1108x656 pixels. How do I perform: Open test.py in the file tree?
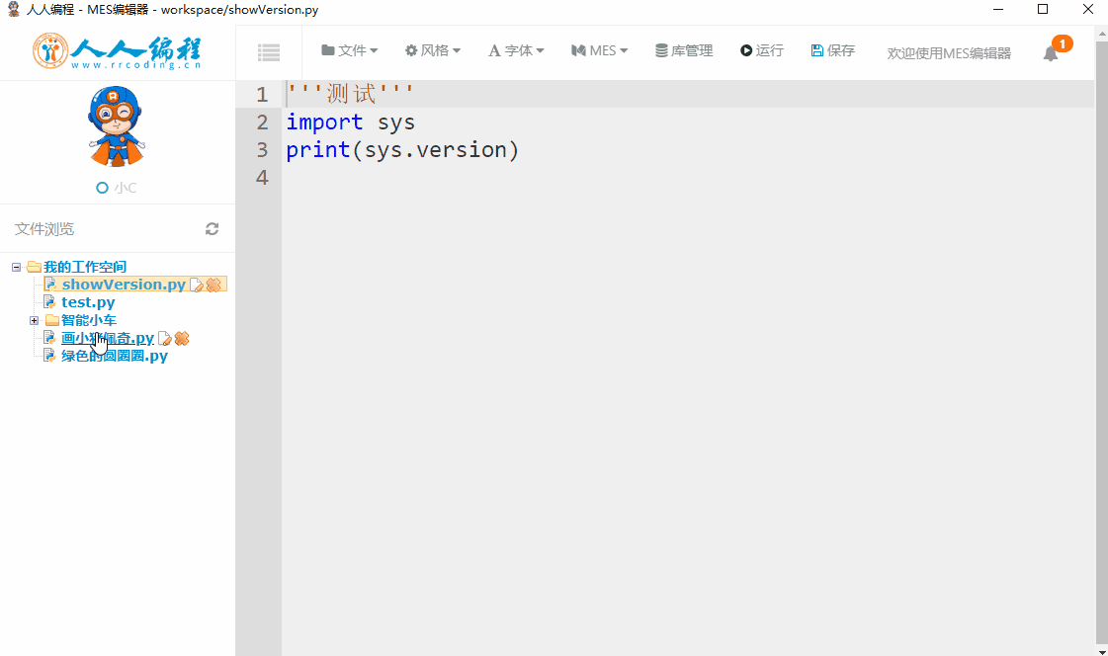[87, 302]
